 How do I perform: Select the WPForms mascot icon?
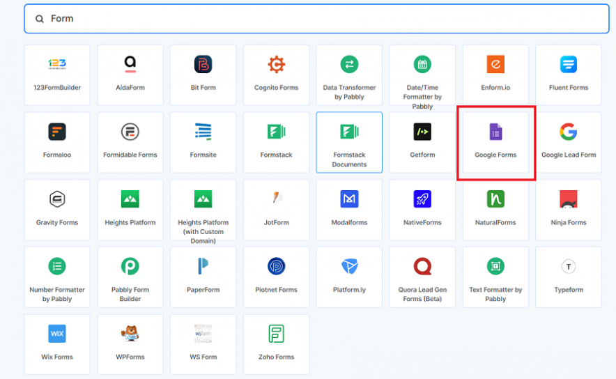130,334
